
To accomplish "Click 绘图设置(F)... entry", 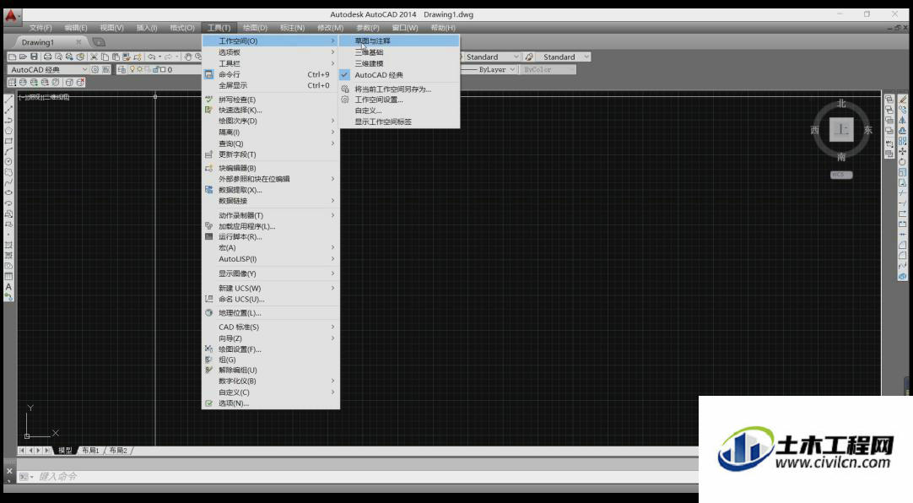I will click(x=271, y=349).
